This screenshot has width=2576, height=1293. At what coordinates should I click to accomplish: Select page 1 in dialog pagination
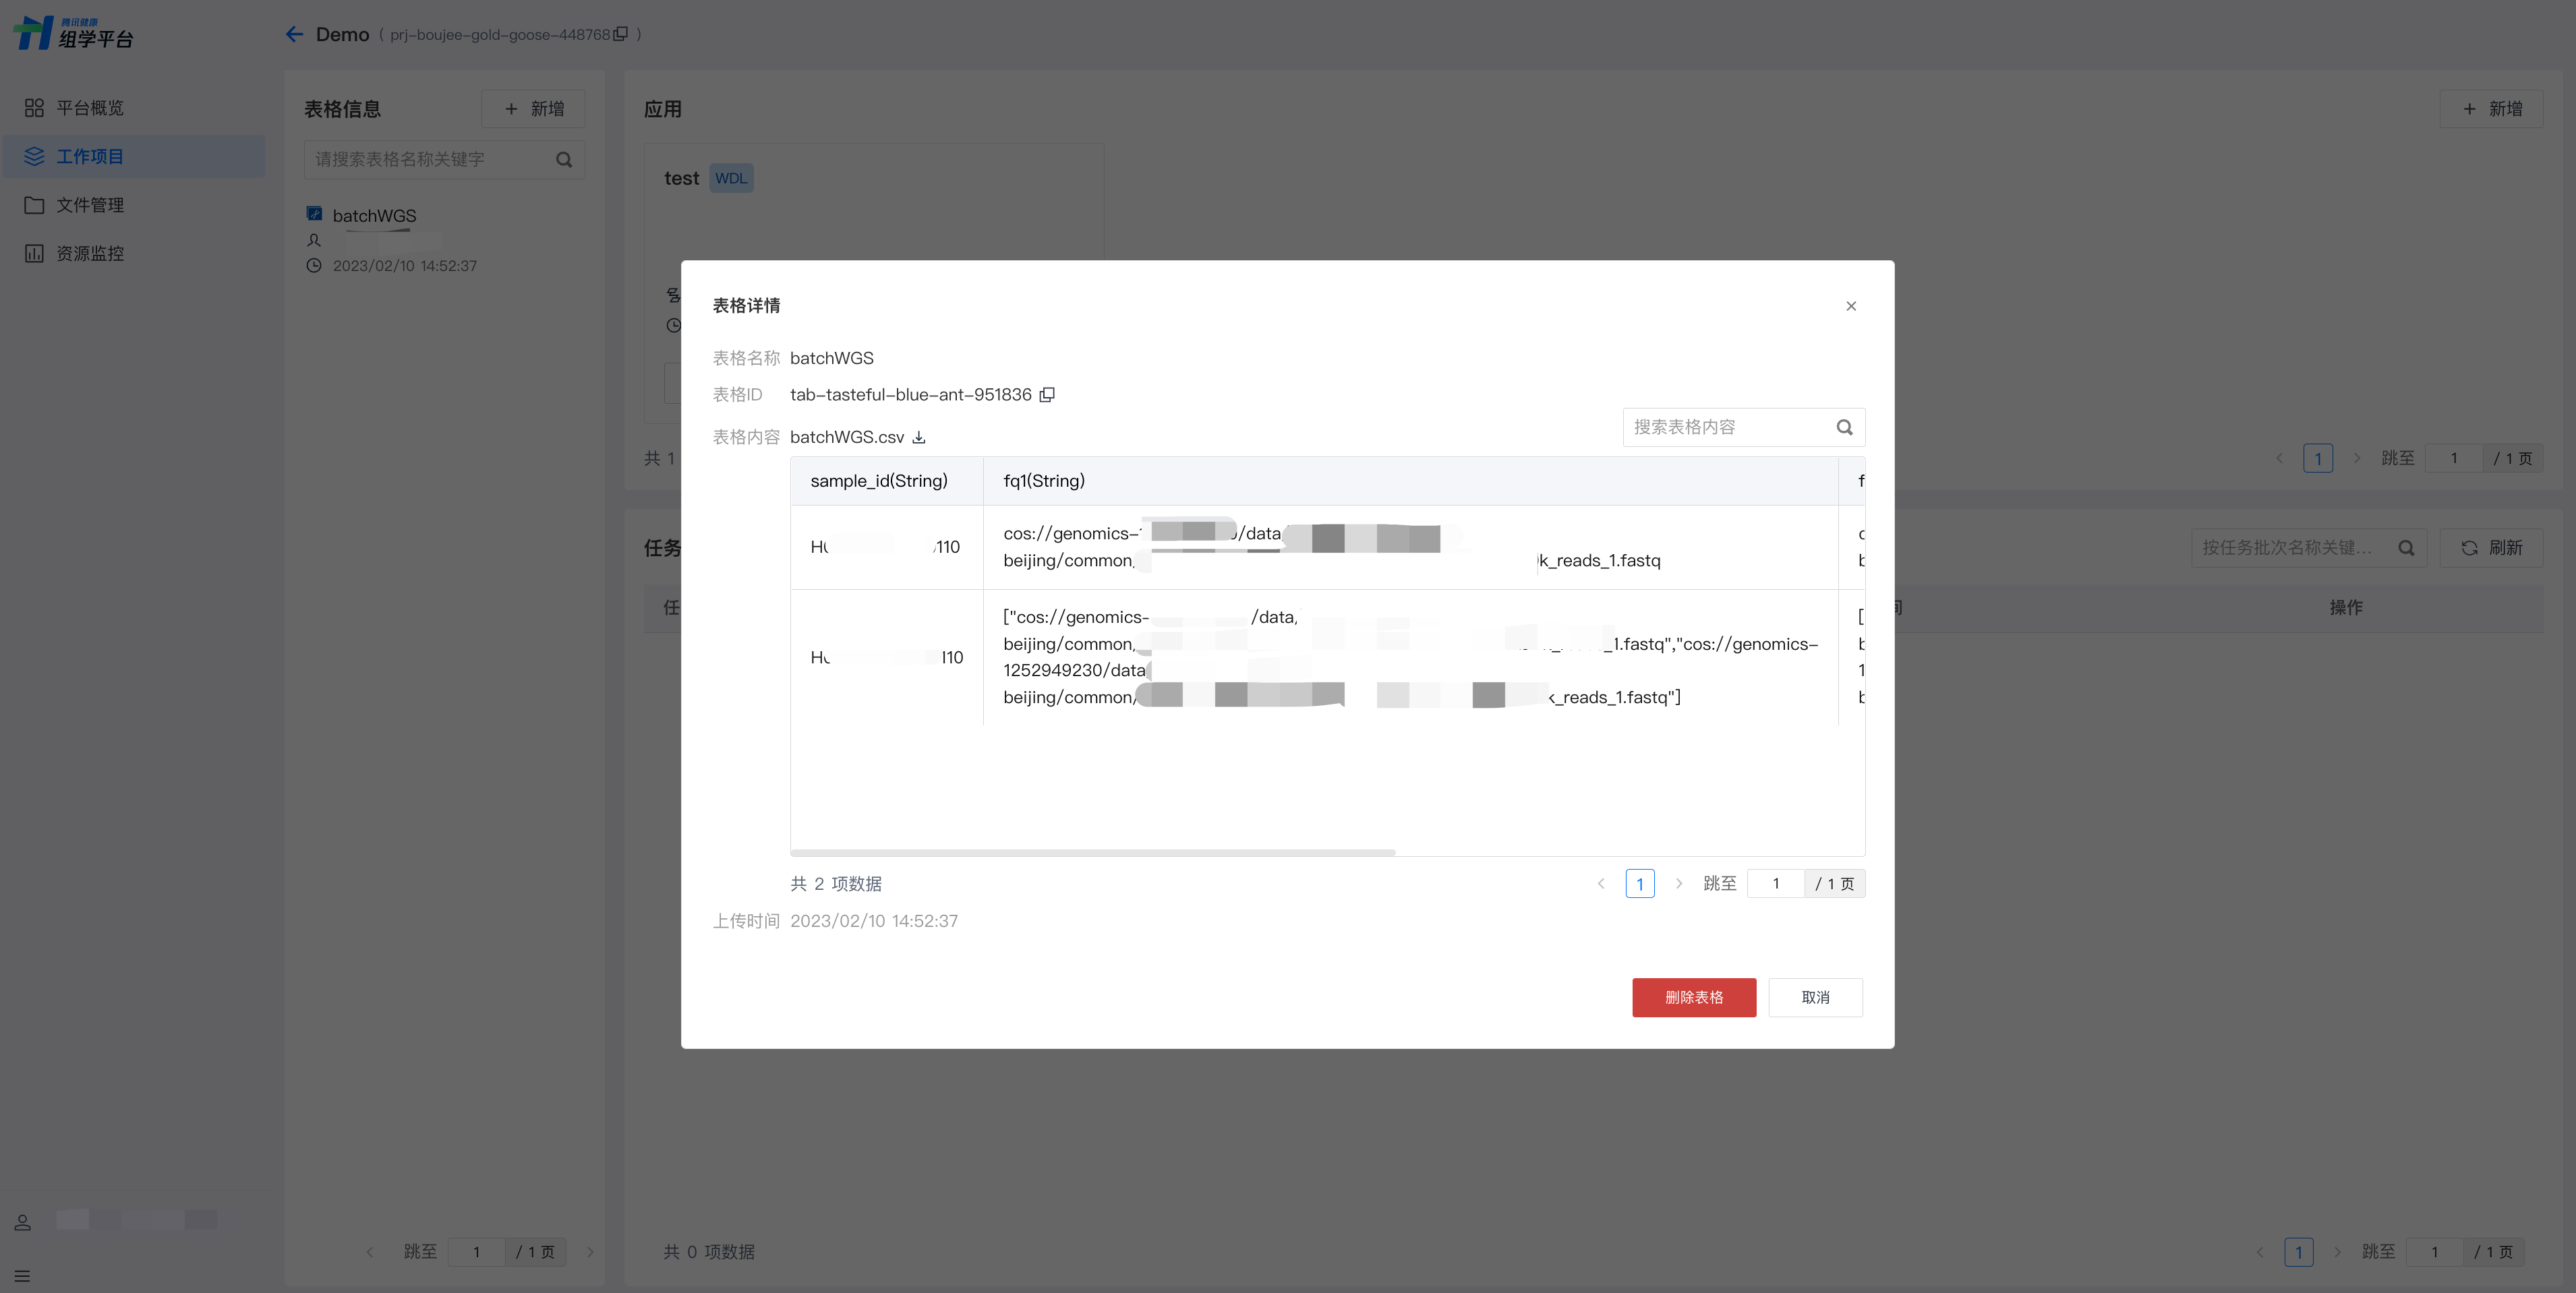click(1639, 883)
